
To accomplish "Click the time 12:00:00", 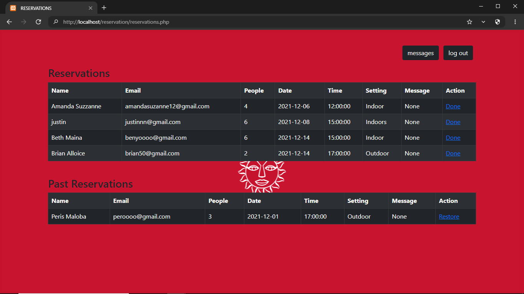I will [x=339, y=106].
